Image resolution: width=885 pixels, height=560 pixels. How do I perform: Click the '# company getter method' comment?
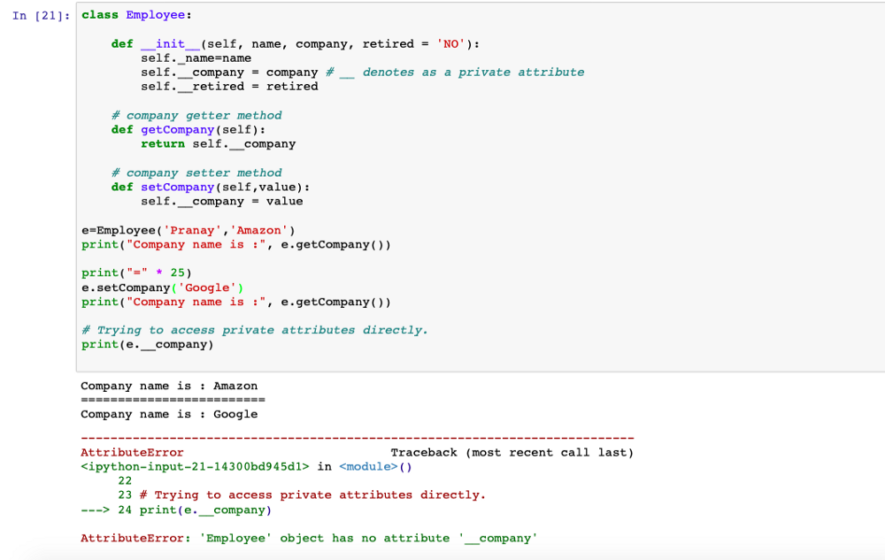click(x=196, y=116)
